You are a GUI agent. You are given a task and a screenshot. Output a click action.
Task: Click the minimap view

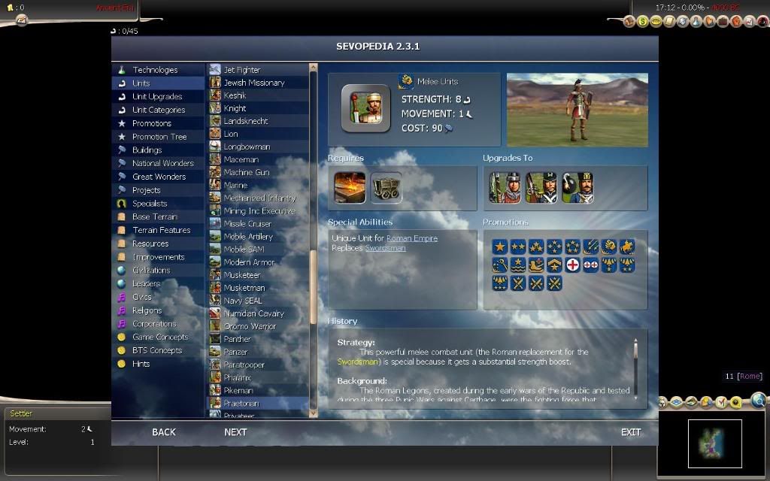tap(714, 443)
